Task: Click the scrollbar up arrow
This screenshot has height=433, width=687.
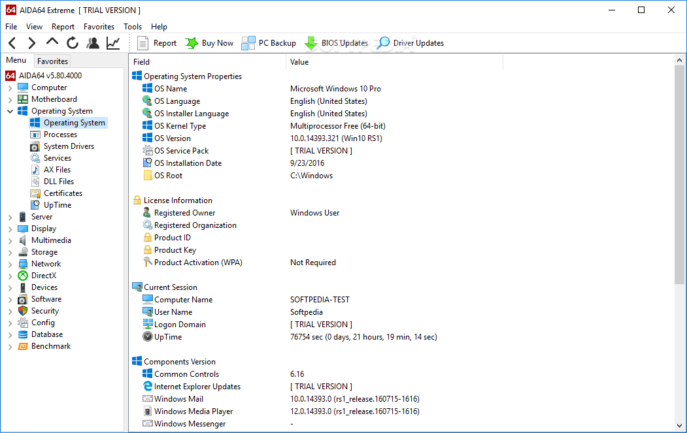Action: coord(679,60)
